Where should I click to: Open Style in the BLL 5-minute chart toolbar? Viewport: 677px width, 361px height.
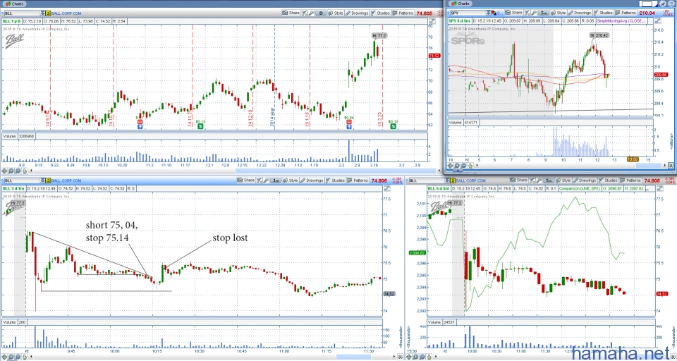tap(563, 180)
